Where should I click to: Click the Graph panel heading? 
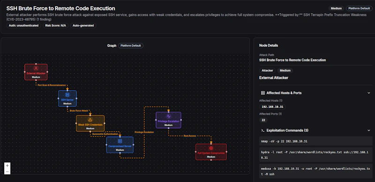click(x=112, y=45)
